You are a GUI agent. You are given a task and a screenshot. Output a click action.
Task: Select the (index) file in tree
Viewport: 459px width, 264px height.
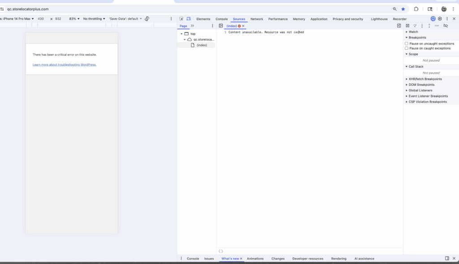(201, 45)
